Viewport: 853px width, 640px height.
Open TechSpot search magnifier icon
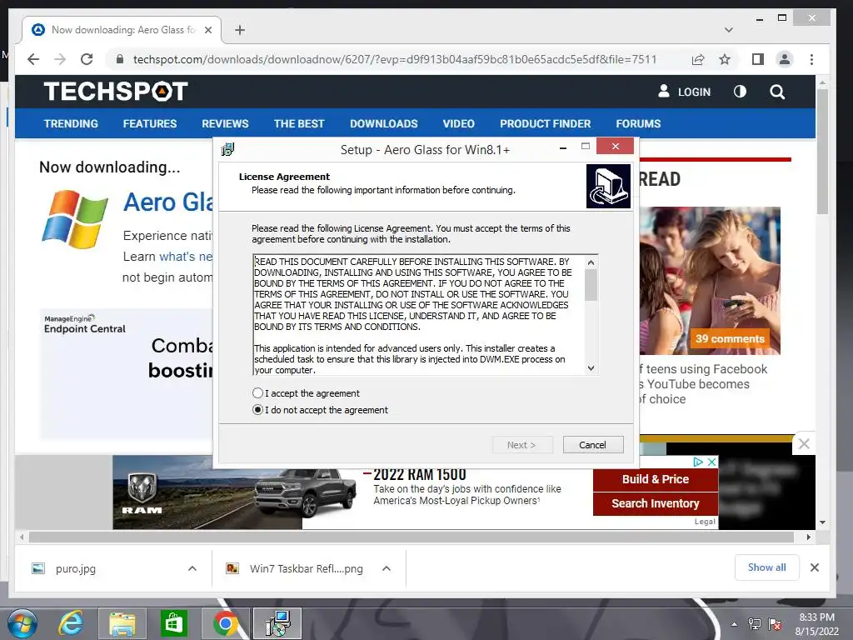pos(777,92)
